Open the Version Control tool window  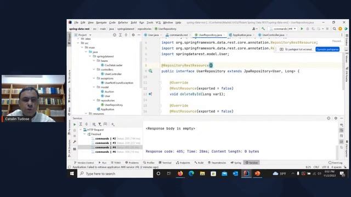tap(84, 163)
